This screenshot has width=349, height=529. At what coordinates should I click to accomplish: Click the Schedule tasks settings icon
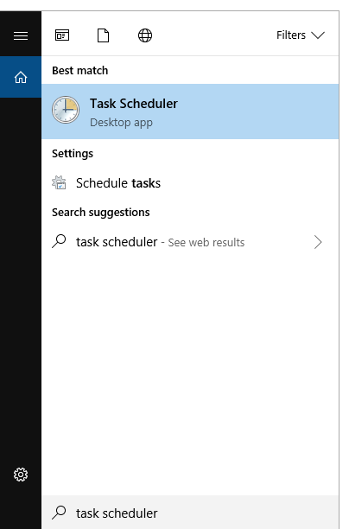(59, 183)
